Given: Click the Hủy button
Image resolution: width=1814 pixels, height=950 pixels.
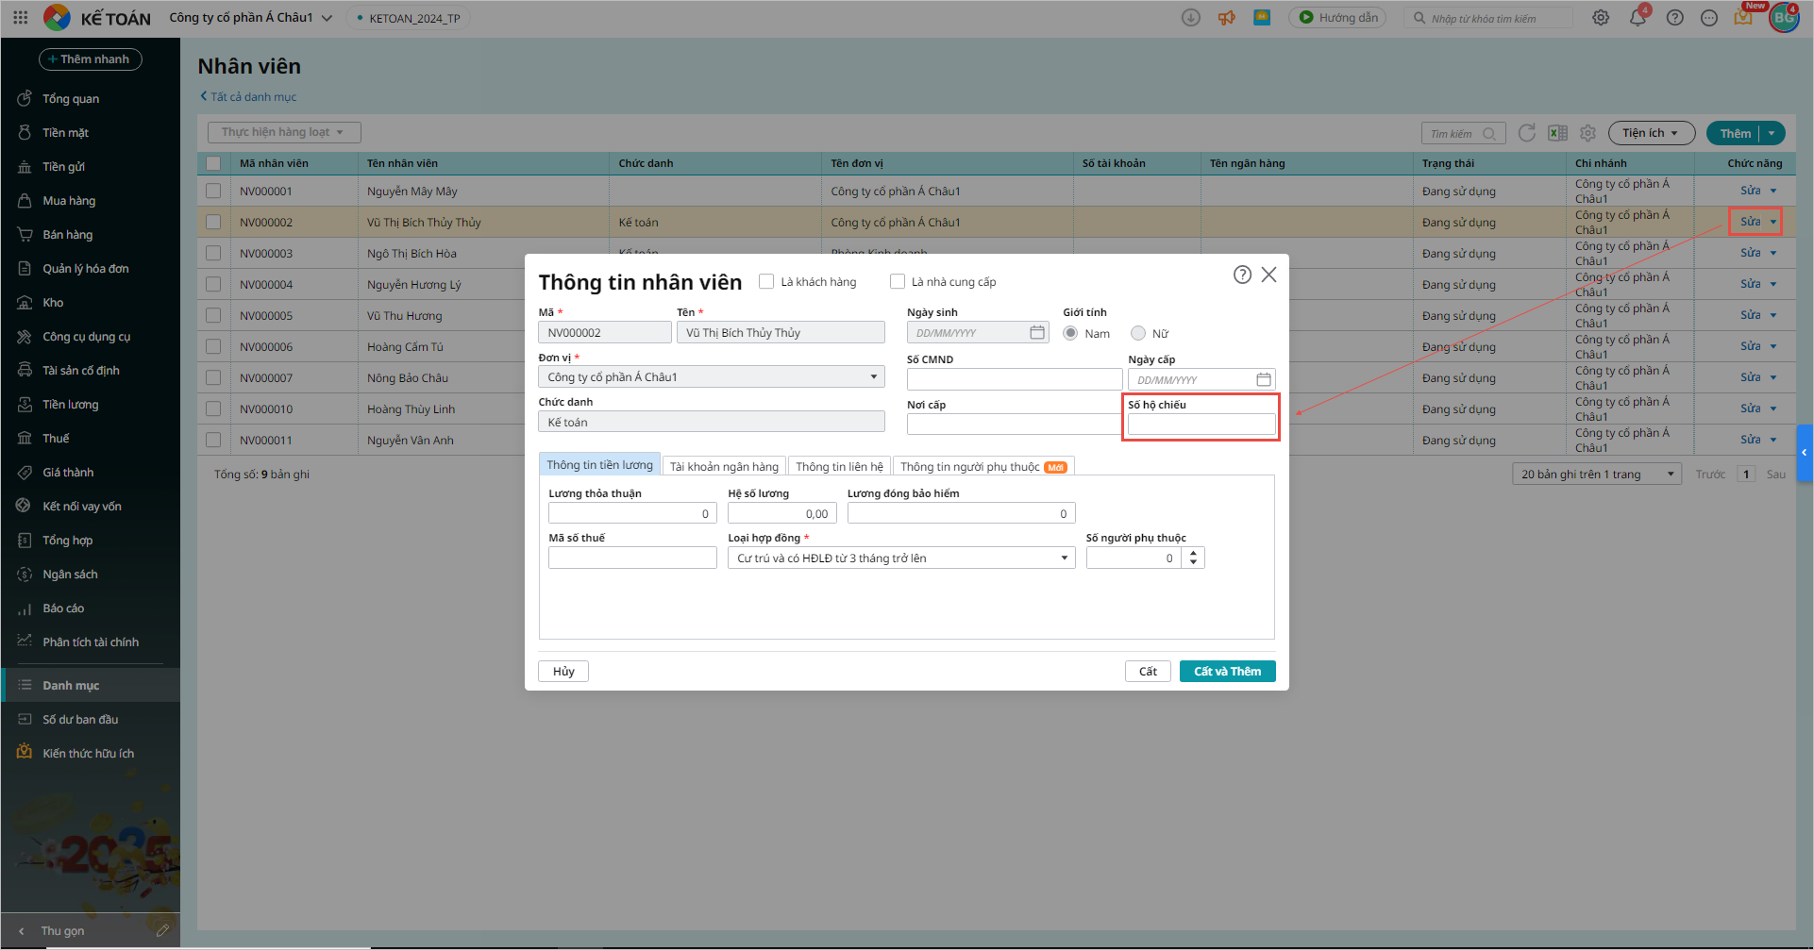Looking at the screenshot, I should coord(563,671).
